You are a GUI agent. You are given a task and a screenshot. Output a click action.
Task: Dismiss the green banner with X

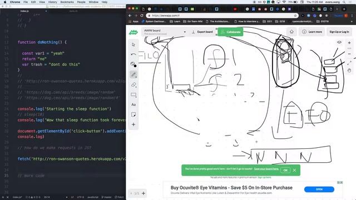(294, 171)
